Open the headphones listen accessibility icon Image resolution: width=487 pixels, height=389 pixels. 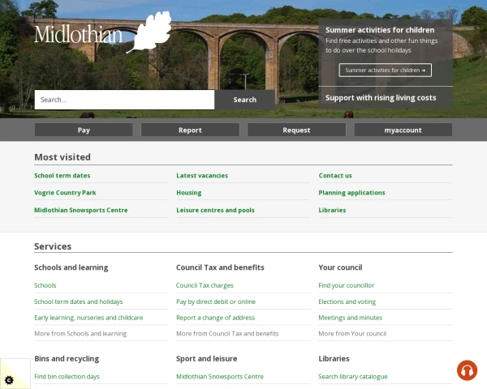click(x=467, y=370)
